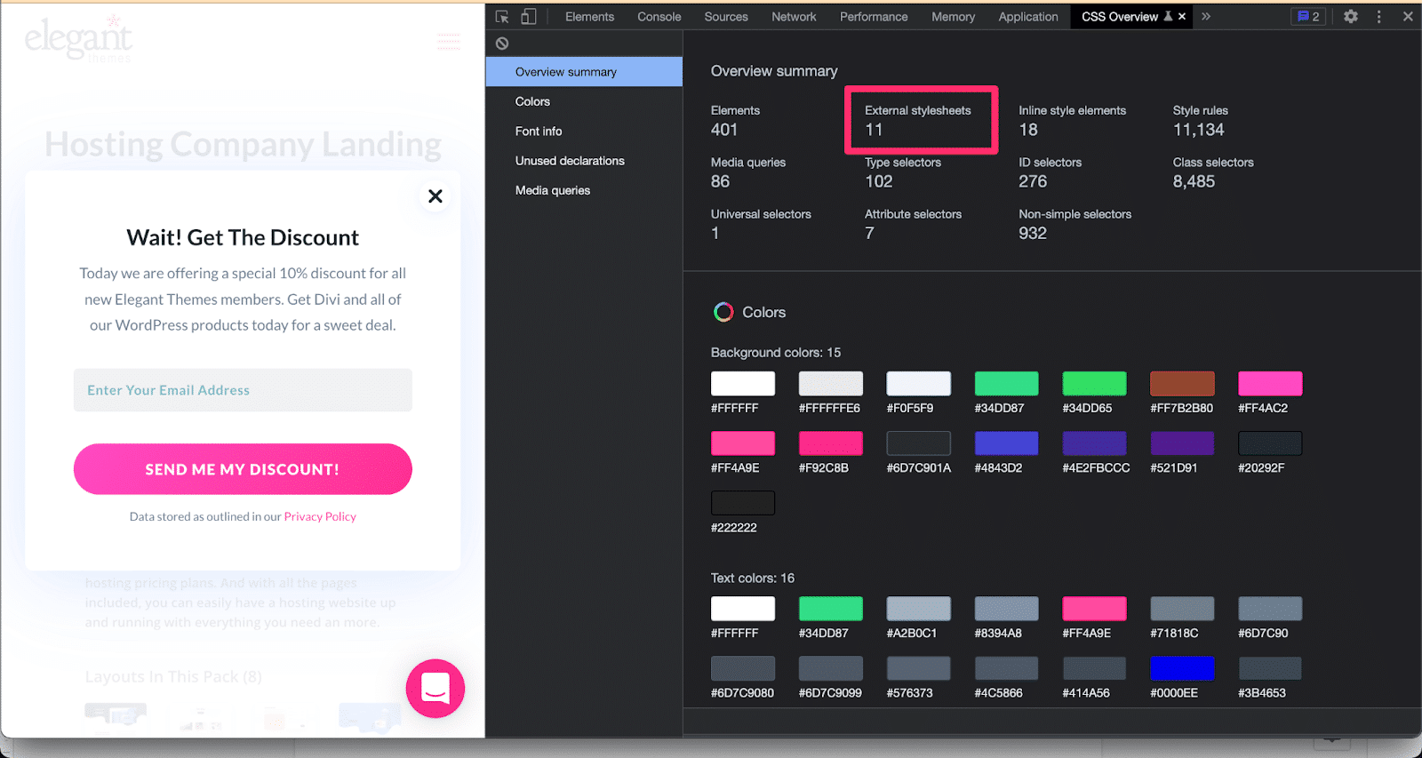This screenshot has width=1422, height=758.
Task: Switch to the Performance tab
Action: 874,17
